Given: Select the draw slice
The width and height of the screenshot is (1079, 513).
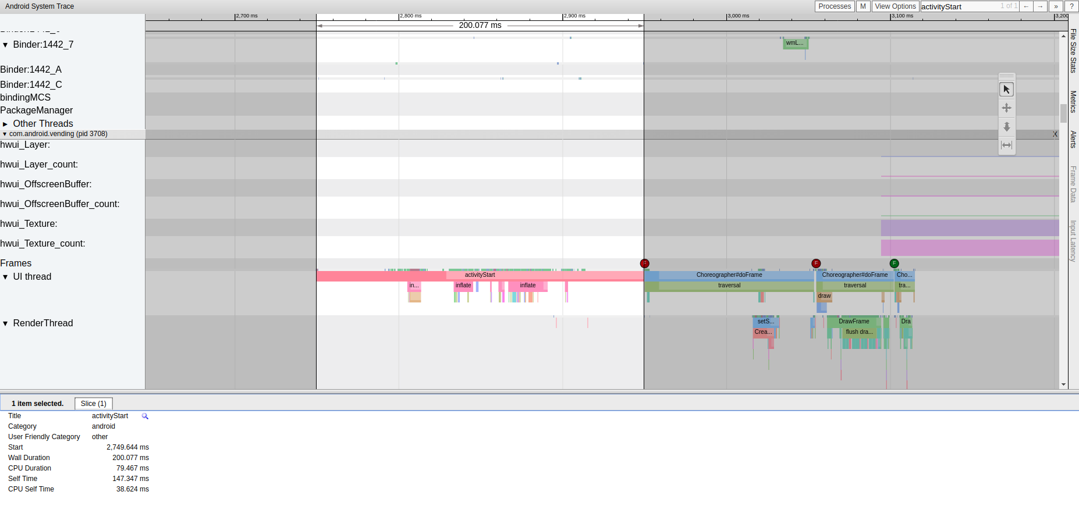Looking at the screenshot, I should [x=824, y=296].
